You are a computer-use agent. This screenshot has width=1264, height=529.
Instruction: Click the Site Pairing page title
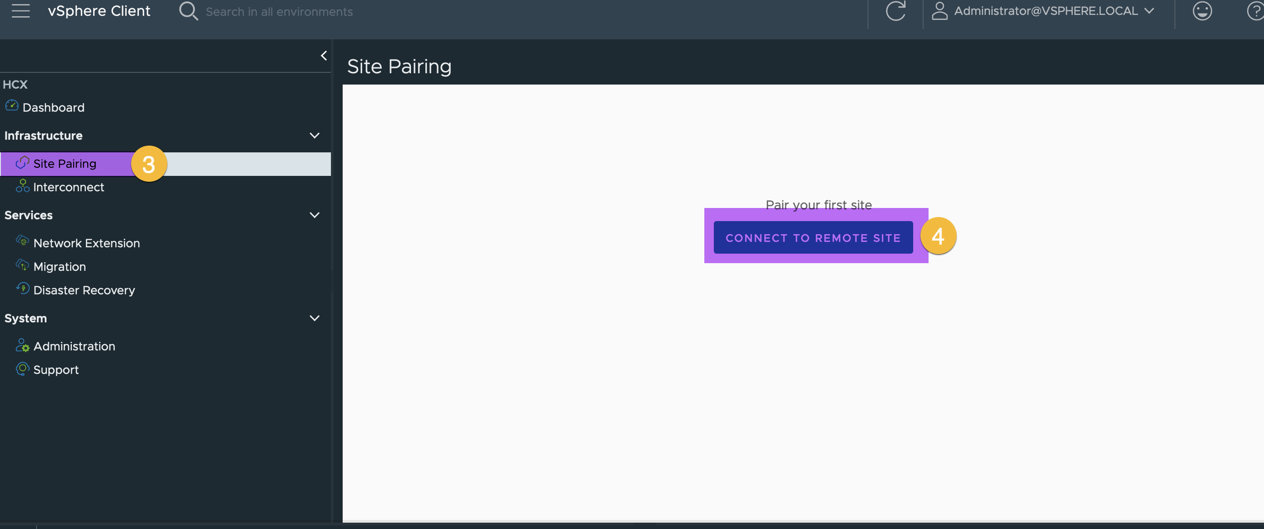(x=399, y=66)
